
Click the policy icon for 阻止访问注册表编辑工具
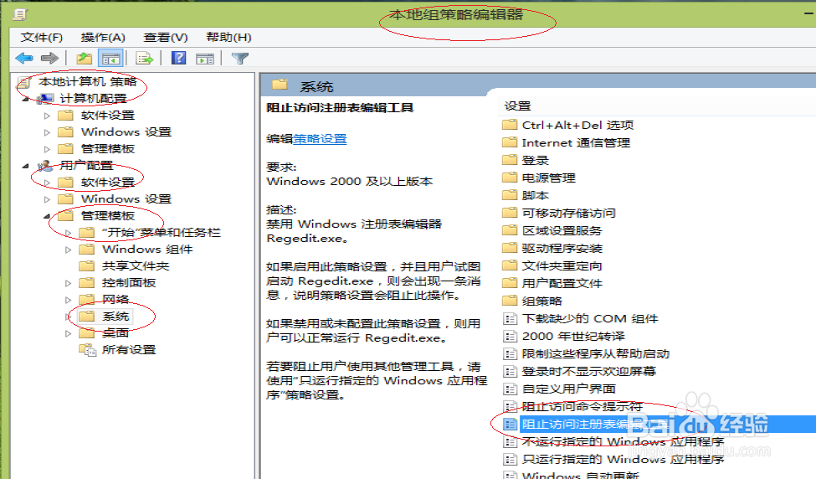pyautogui.click(x=510, y=425)
